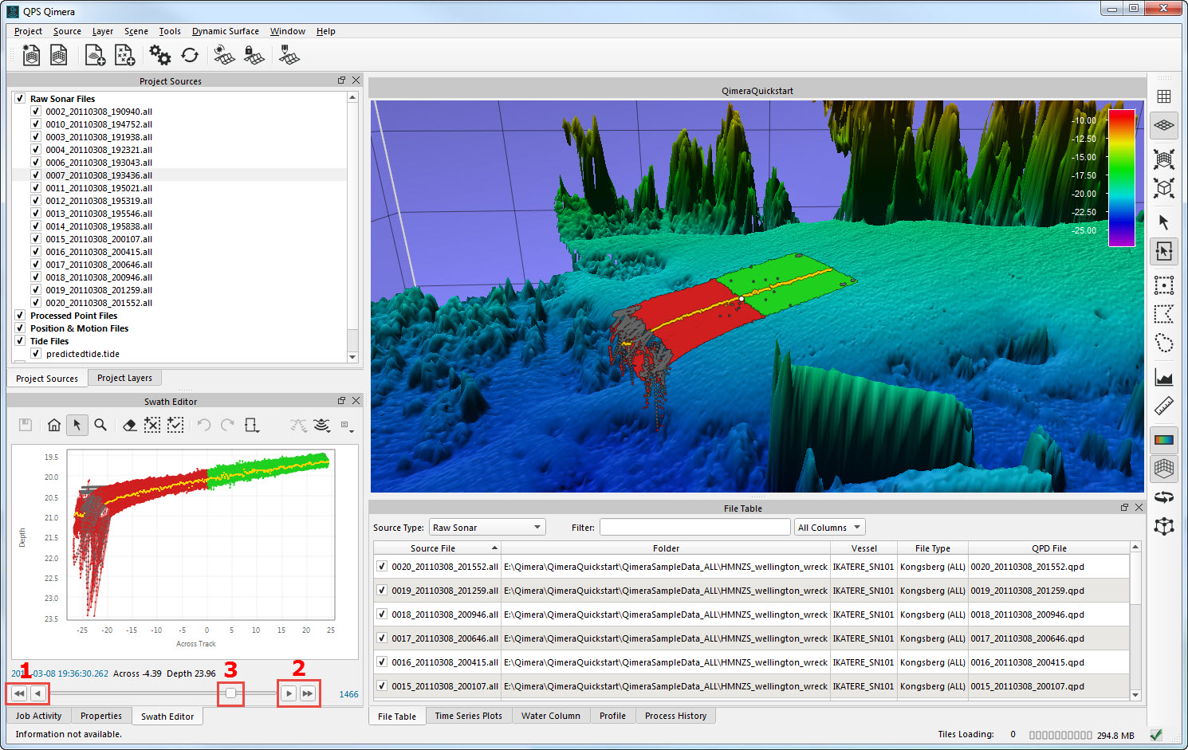Select the eraser tool in Swath Editor
The width and height of the screenshot is (1188, 750).
(129, 425)
